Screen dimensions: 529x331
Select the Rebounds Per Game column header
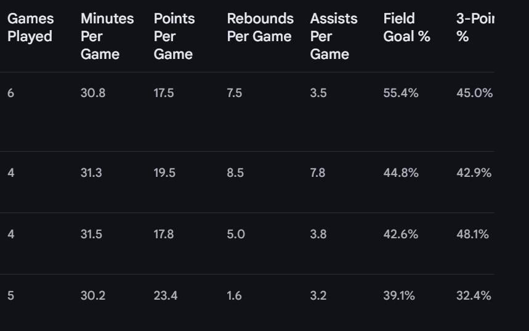[260, 28]
